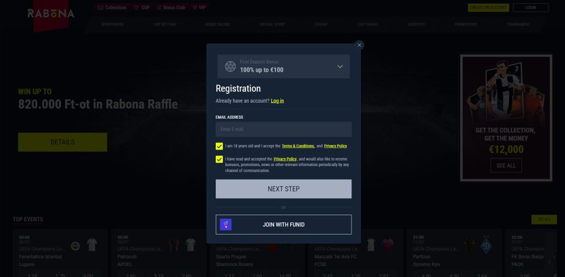Close the registration dialog with X icon
565x277 pixels.
[x=359, y=45]
